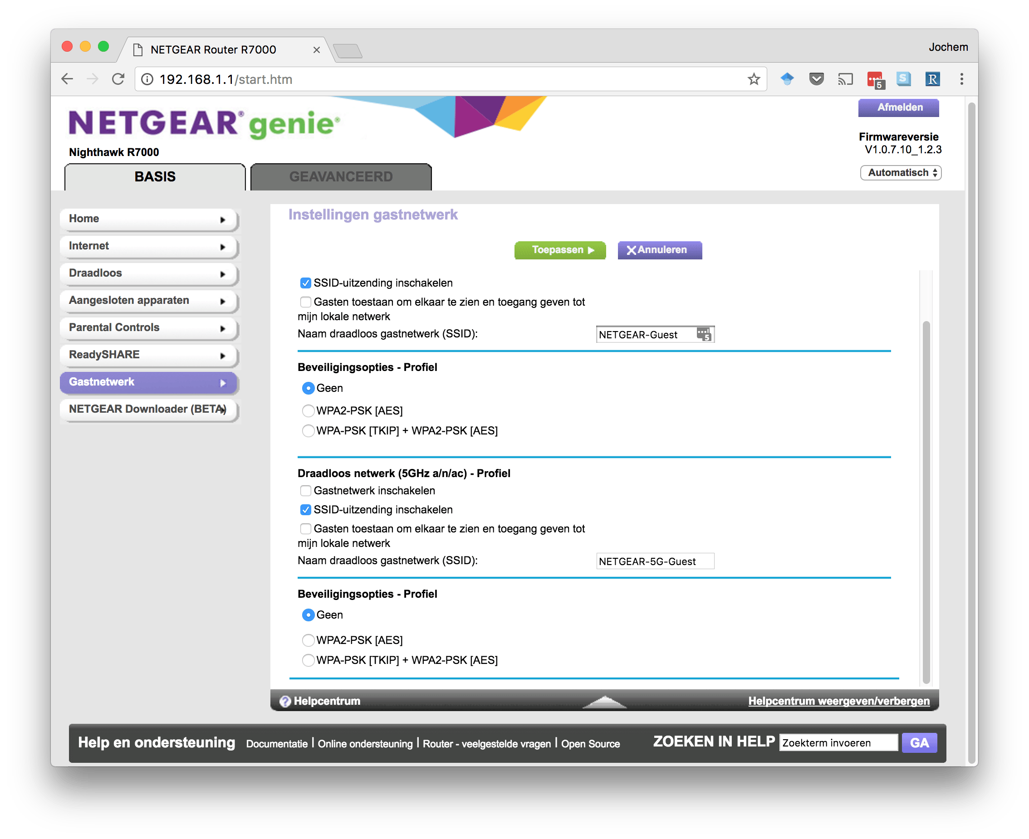Click the help question mark icon by Helpcentrum
1029x839 pixels.
click(x=285, y=701)
